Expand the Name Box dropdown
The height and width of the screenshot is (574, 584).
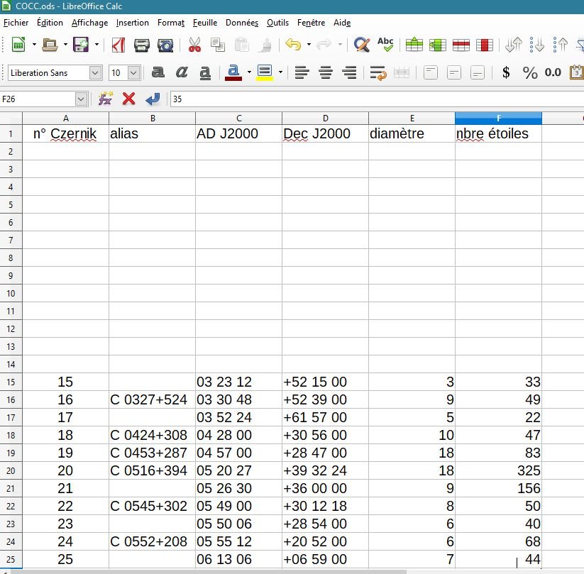pos(81,99)
